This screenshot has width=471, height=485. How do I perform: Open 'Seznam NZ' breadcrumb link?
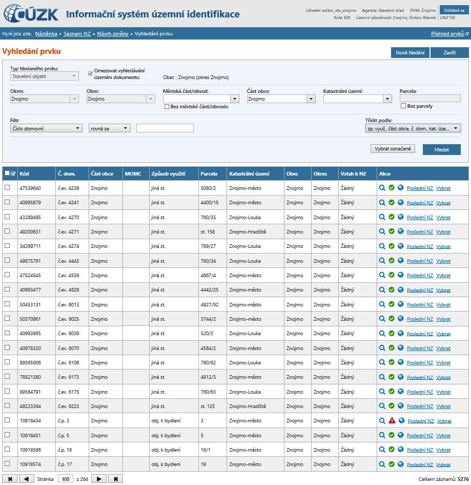click(77, 34)
